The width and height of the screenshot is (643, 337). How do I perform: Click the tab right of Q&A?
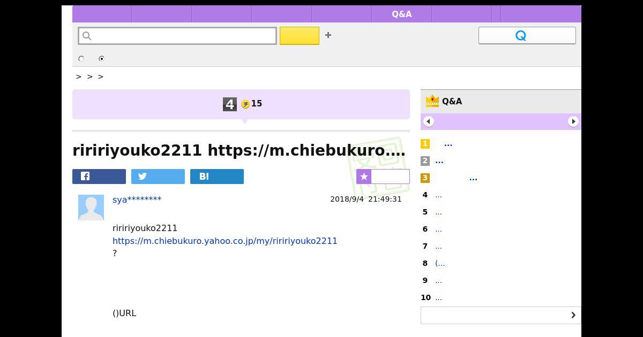coord(461,14)
